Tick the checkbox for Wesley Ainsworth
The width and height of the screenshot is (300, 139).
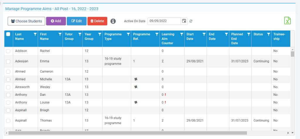(x=8, y=87)
